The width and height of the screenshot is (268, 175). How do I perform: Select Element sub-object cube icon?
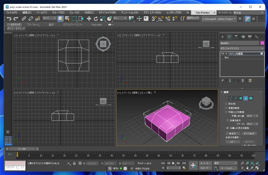[251, 98]
